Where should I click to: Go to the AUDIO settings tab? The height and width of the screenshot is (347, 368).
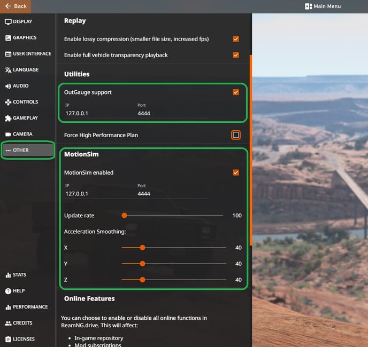[x=28, y=86]
